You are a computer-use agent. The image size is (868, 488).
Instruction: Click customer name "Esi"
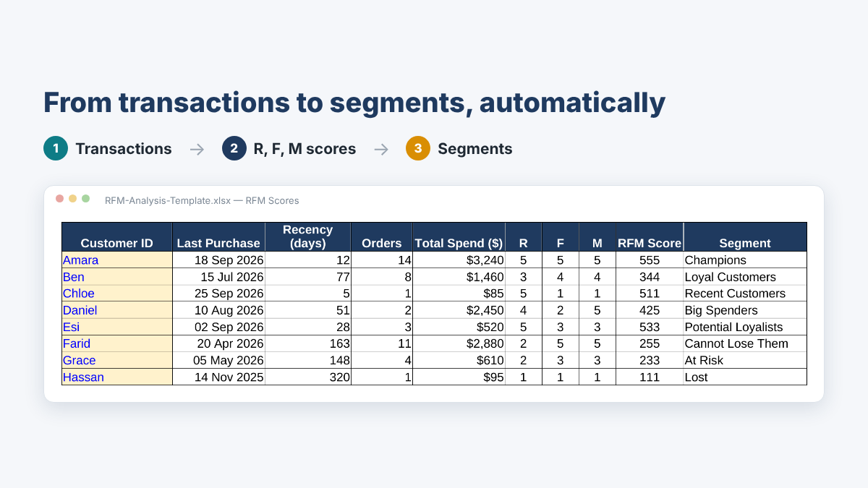(72, 327)
